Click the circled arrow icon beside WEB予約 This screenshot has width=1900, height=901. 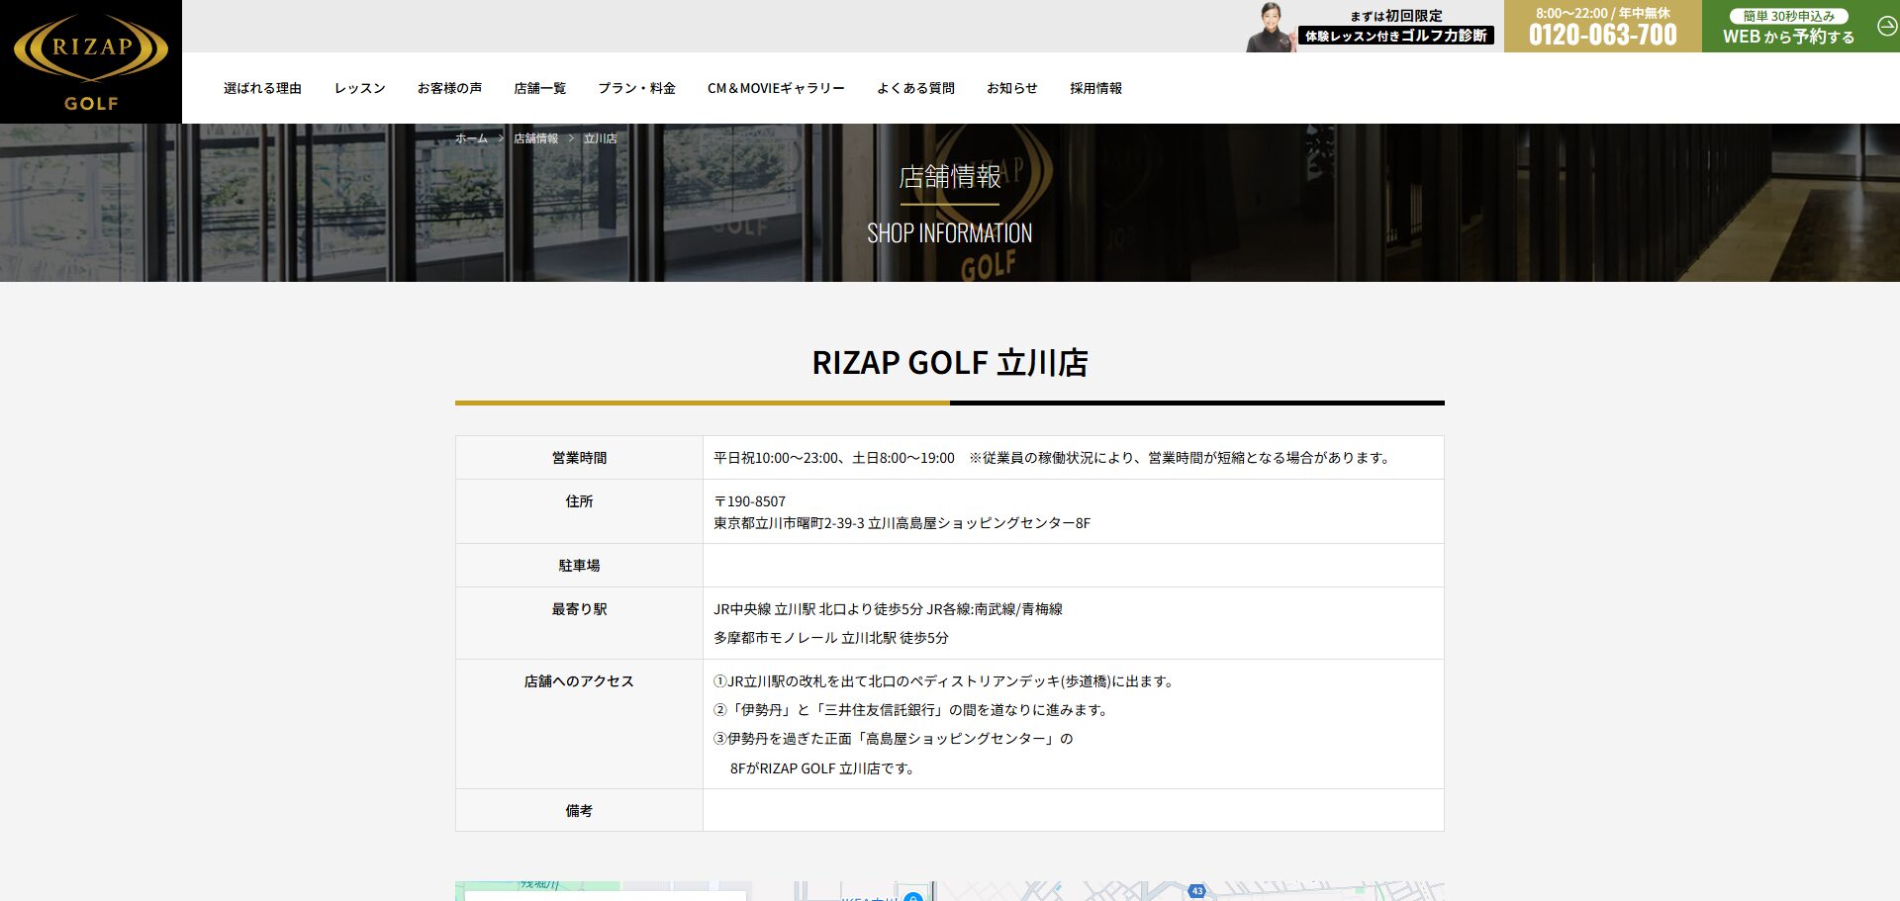1886,27
